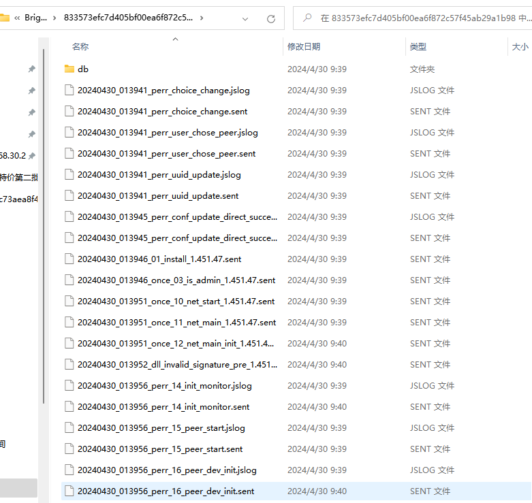Click the highlighted item at navigation pane bottom
Viewport: 532px width, 503px height.
click(x=18, y=488)
